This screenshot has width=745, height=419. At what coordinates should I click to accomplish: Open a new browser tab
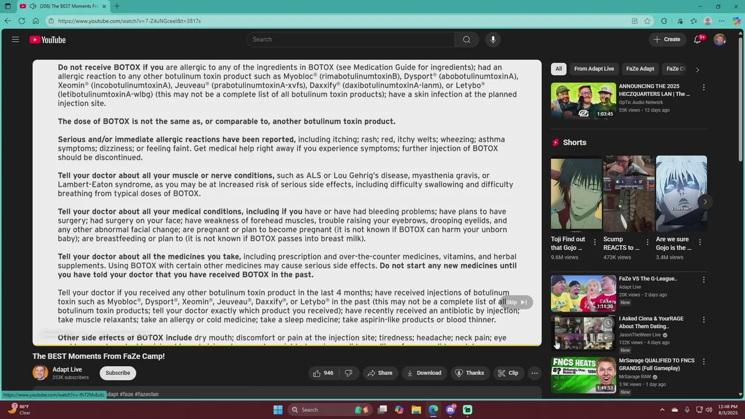pos(117,6)
